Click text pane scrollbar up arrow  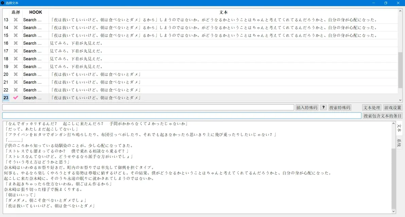coord(393,124)
